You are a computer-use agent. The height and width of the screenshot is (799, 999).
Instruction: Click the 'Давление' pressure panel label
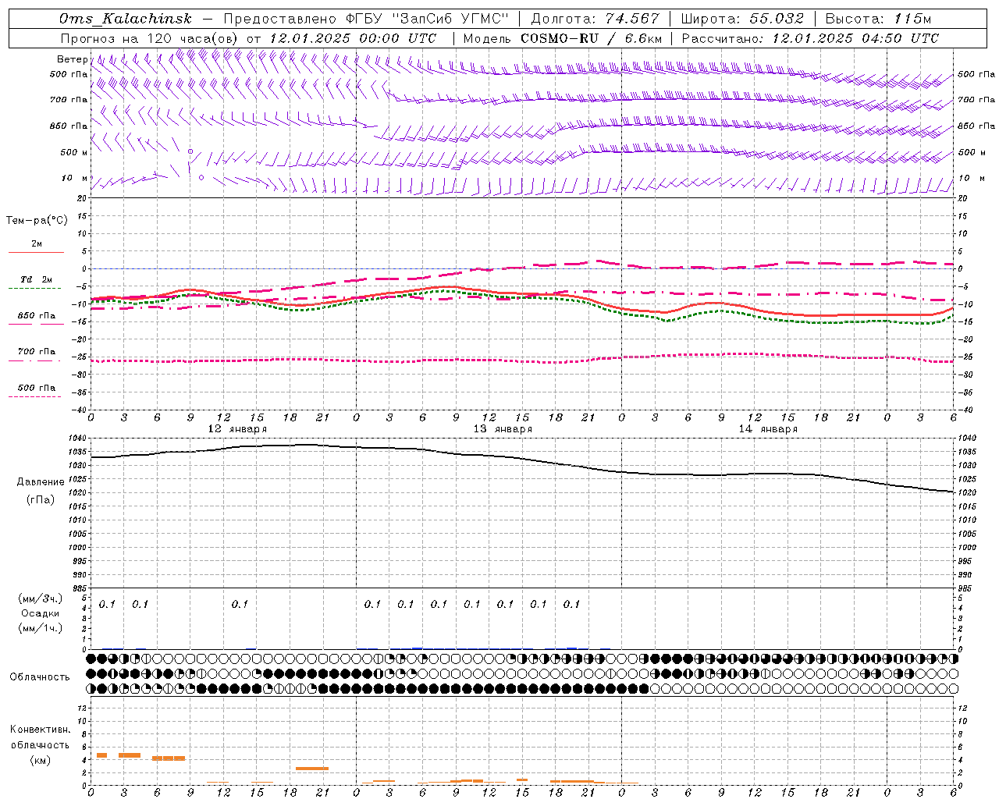point(41,482)
